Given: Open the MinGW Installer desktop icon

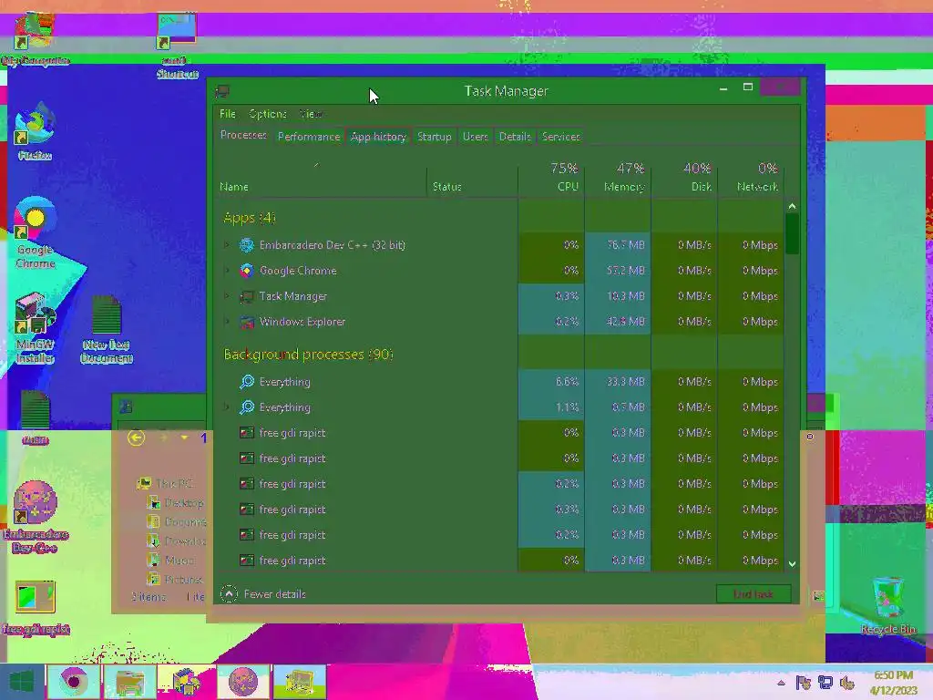Looking at the screenshot, I should coord(36,328).
